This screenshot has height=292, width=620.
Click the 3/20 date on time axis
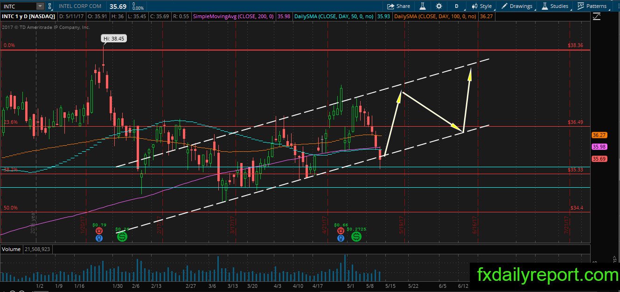(x=252, y=286)
